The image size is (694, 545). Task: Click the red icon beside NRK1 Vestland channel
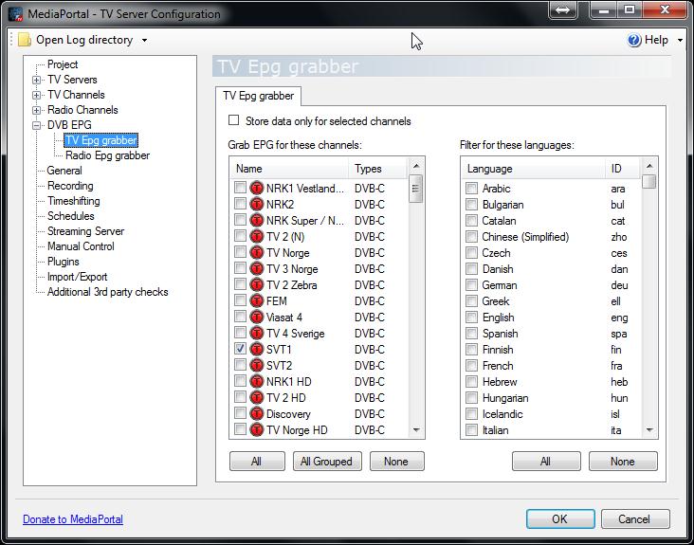257,188
